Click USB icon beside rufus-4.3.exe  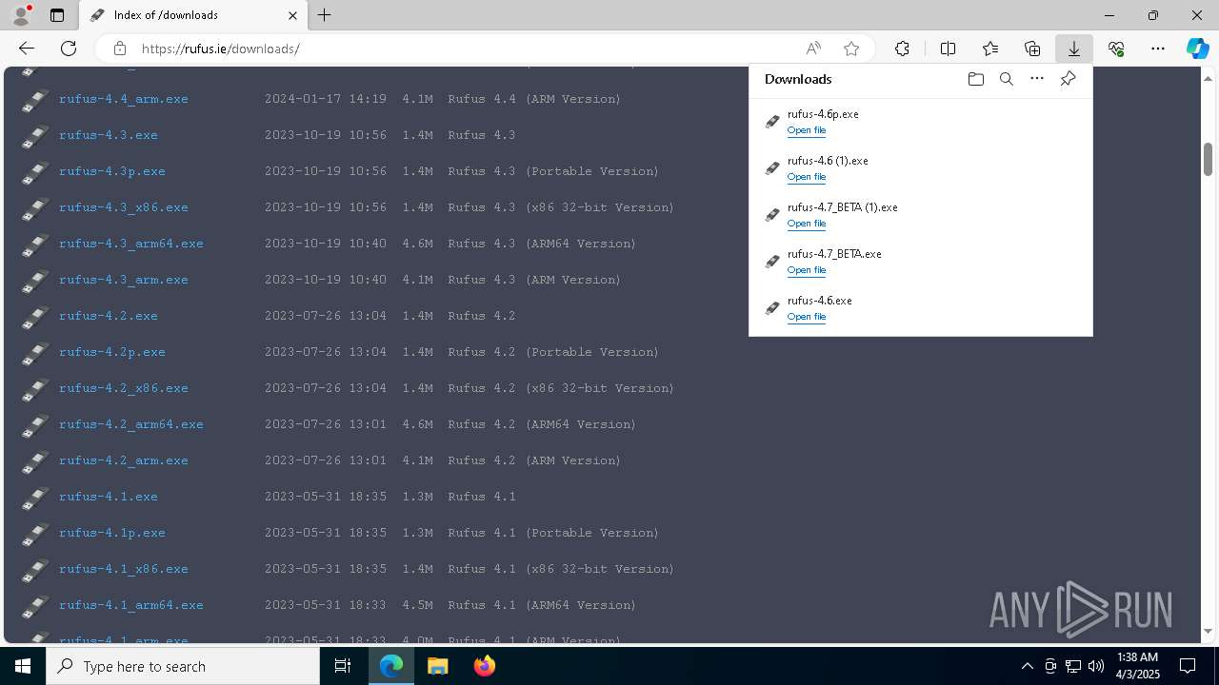tap(35, 136)
